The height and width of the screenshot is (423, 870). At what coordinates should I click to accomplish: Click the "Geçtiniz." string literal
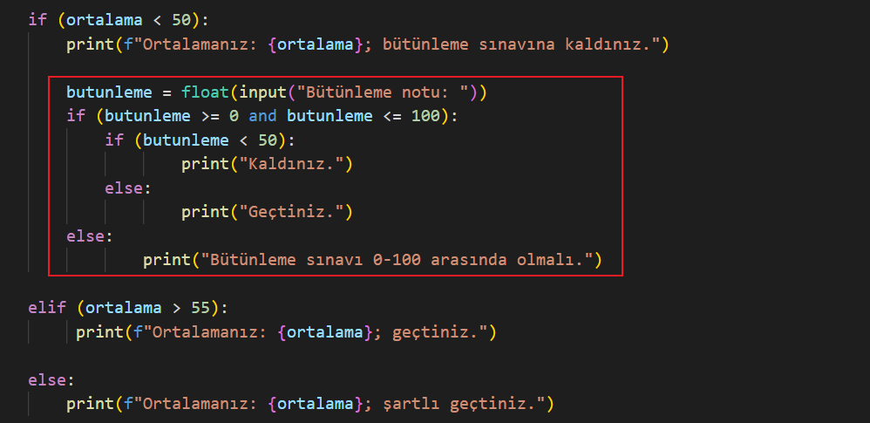[297, 212]
